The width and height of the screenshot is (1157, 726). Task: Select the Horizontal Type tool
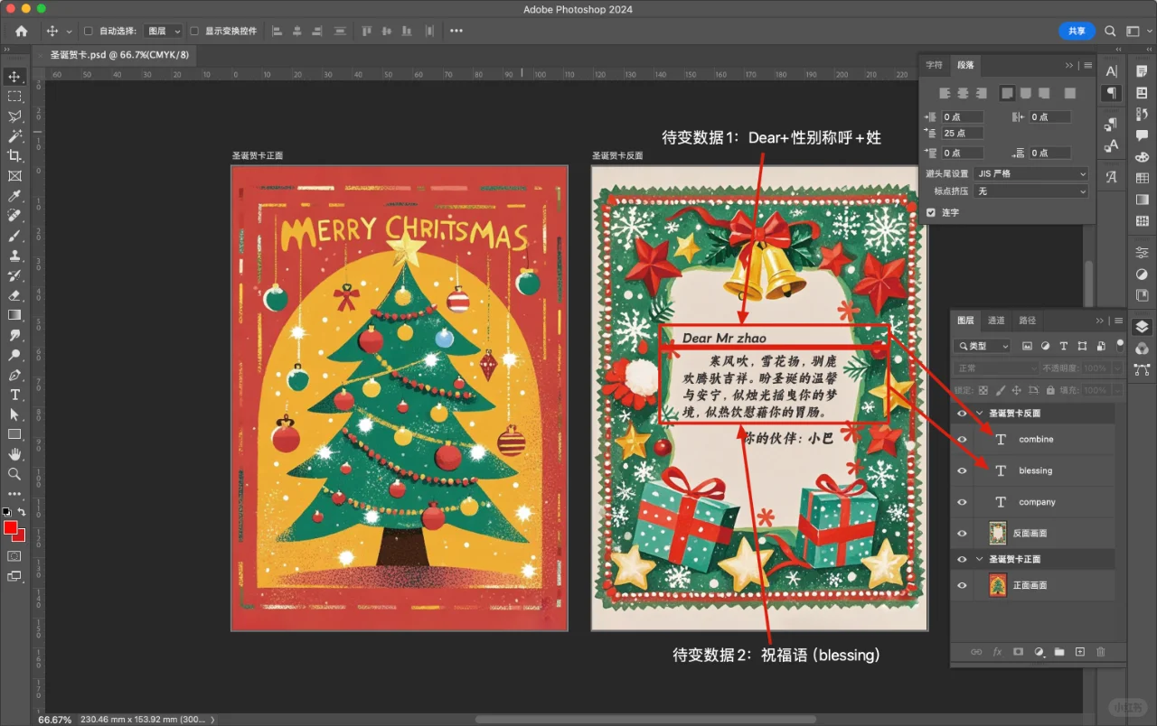click(14, 395)
